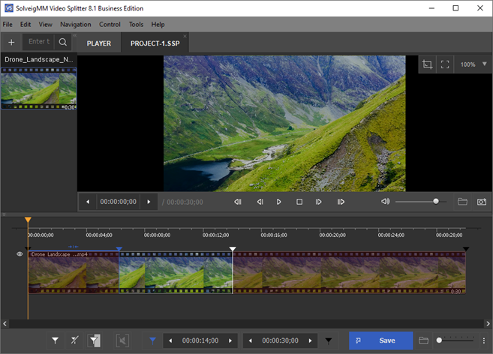Select the white marker at 14 seconds
This screenshot has width=493, height=354.
click(x=233, y=249)
